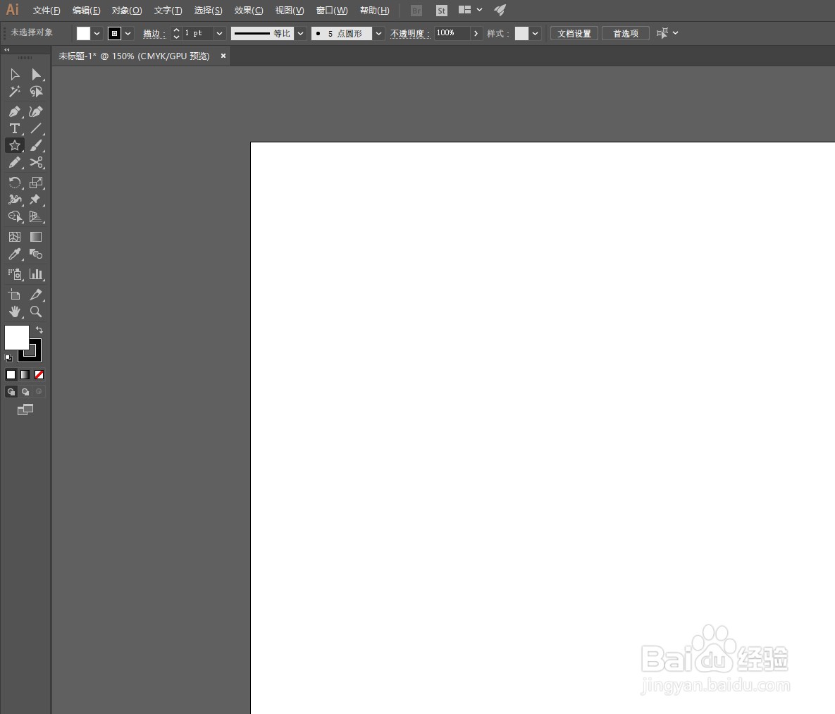Open the 对象(O) menu

coord(127,11)
